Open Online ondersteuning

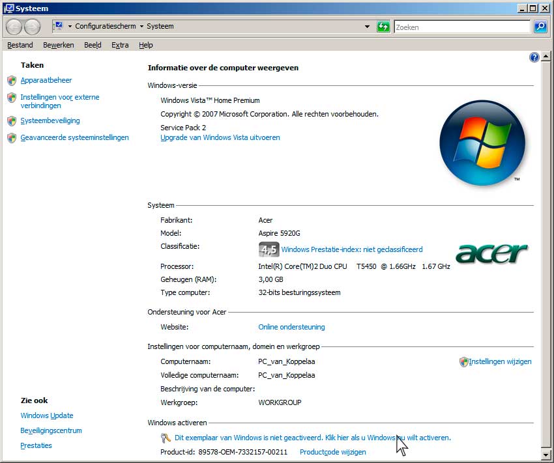click(x=291, y=327)
